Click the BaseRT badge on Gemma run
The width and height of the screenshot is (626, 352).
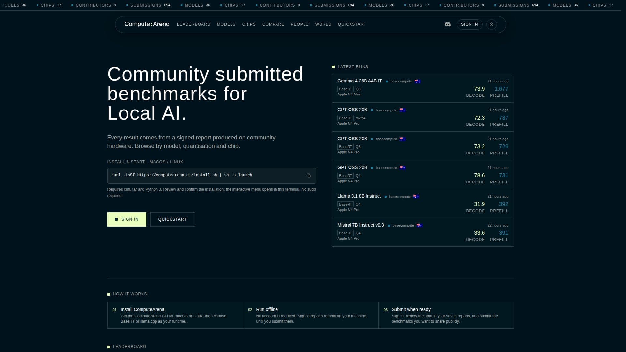point(345,89)
